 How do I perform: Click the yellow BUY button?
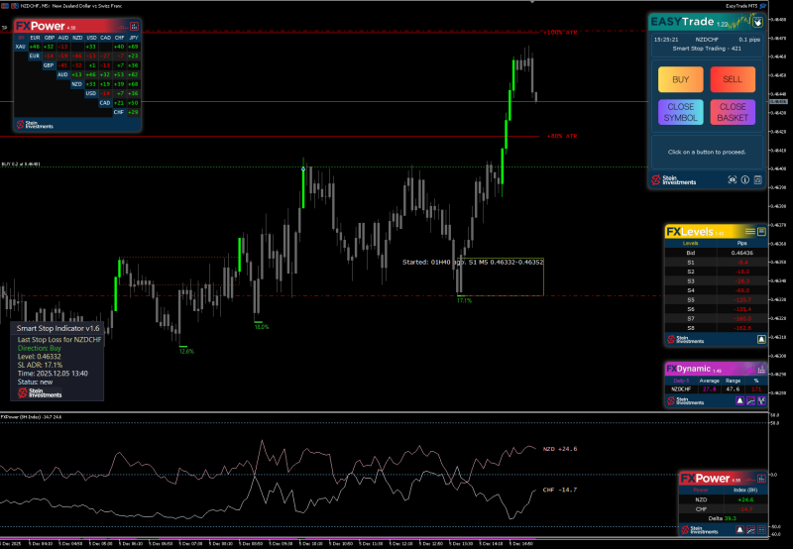click(680, 79)
